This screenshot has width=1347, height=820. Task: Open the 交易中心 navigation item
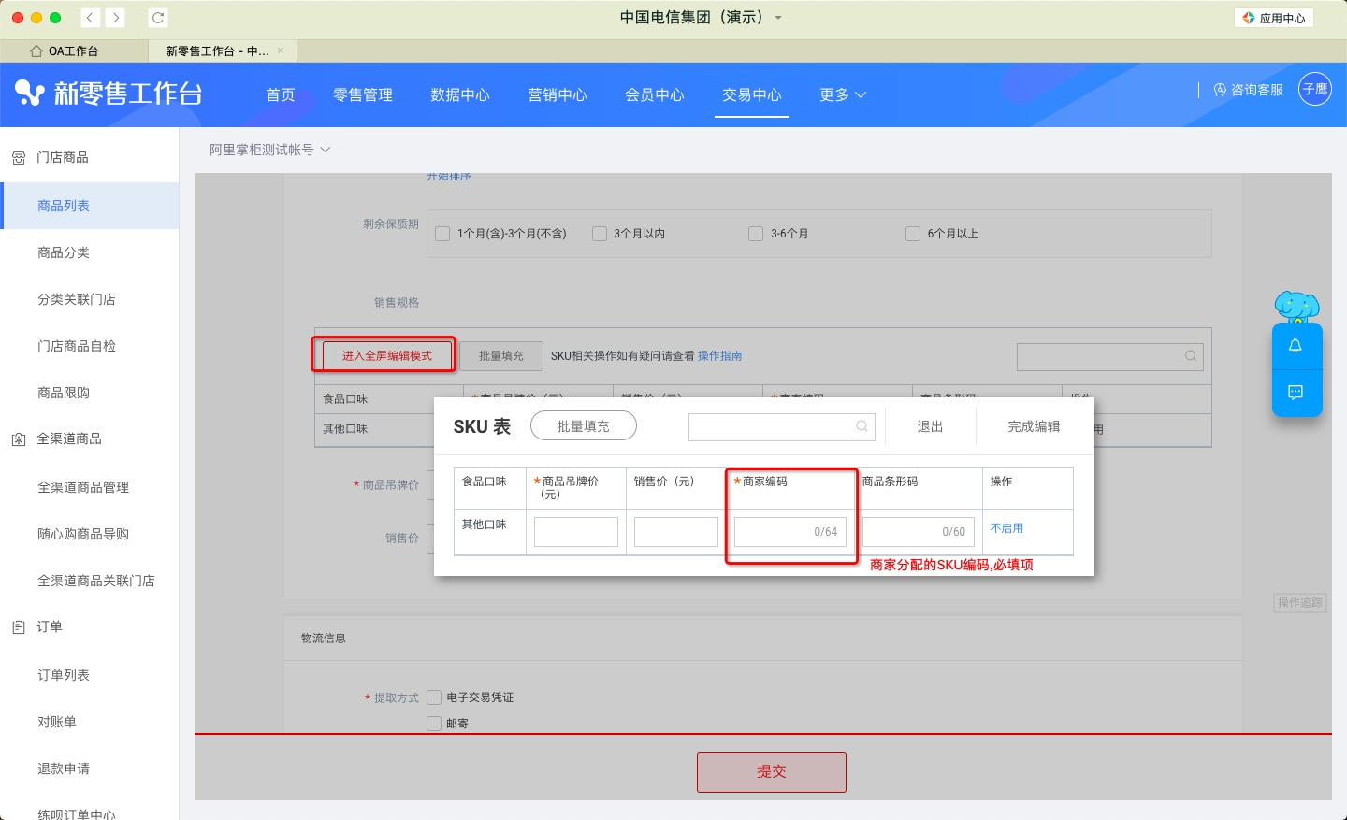[752, 94]
